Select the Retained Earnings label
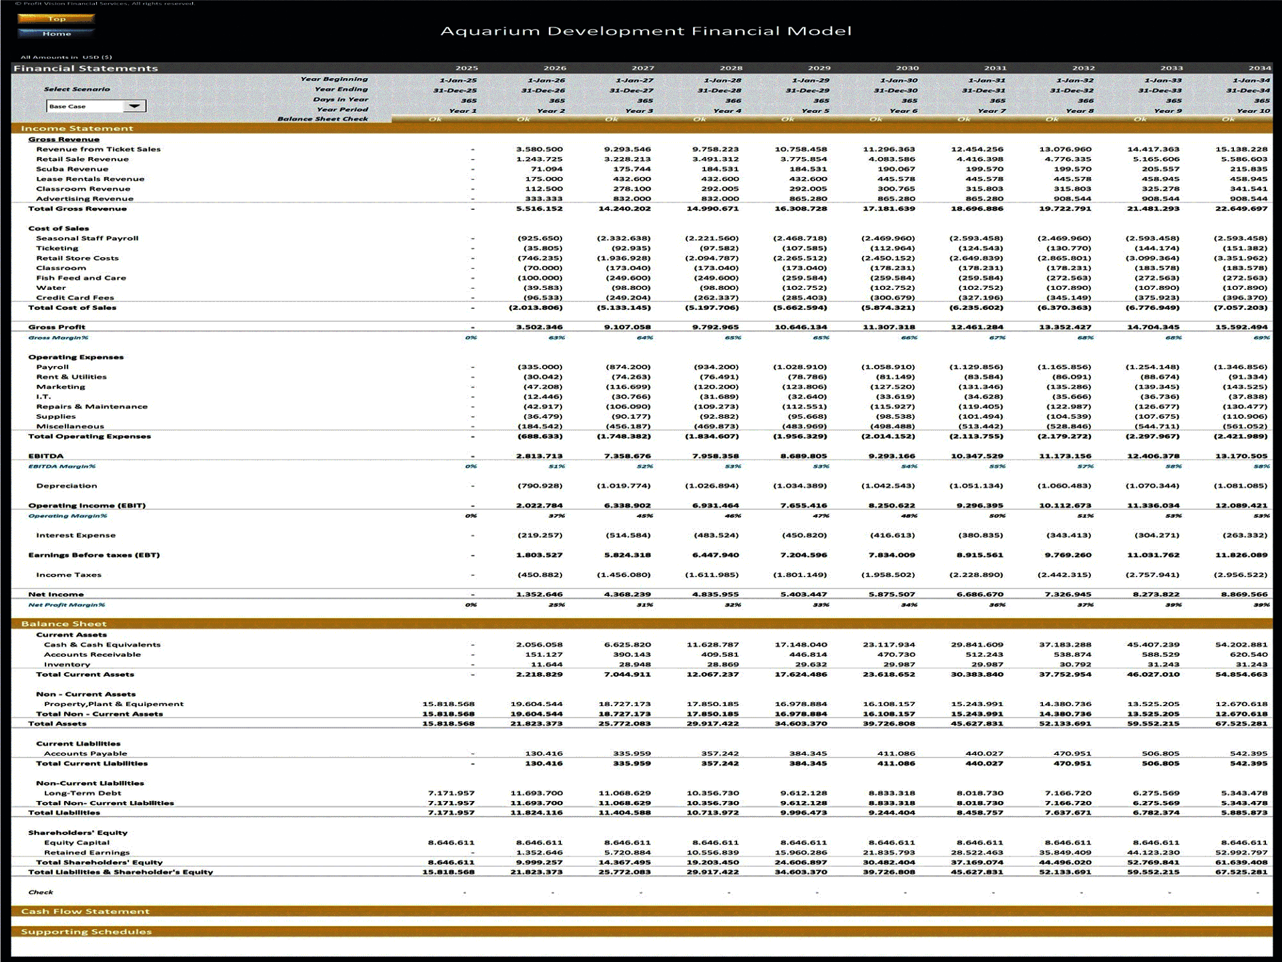1282x962 pixels. click(x=87, y=853)
